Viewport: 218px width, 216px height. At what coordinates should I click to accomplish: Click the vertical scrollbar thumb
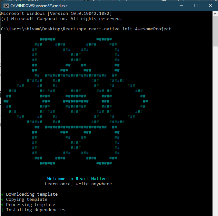215,31
